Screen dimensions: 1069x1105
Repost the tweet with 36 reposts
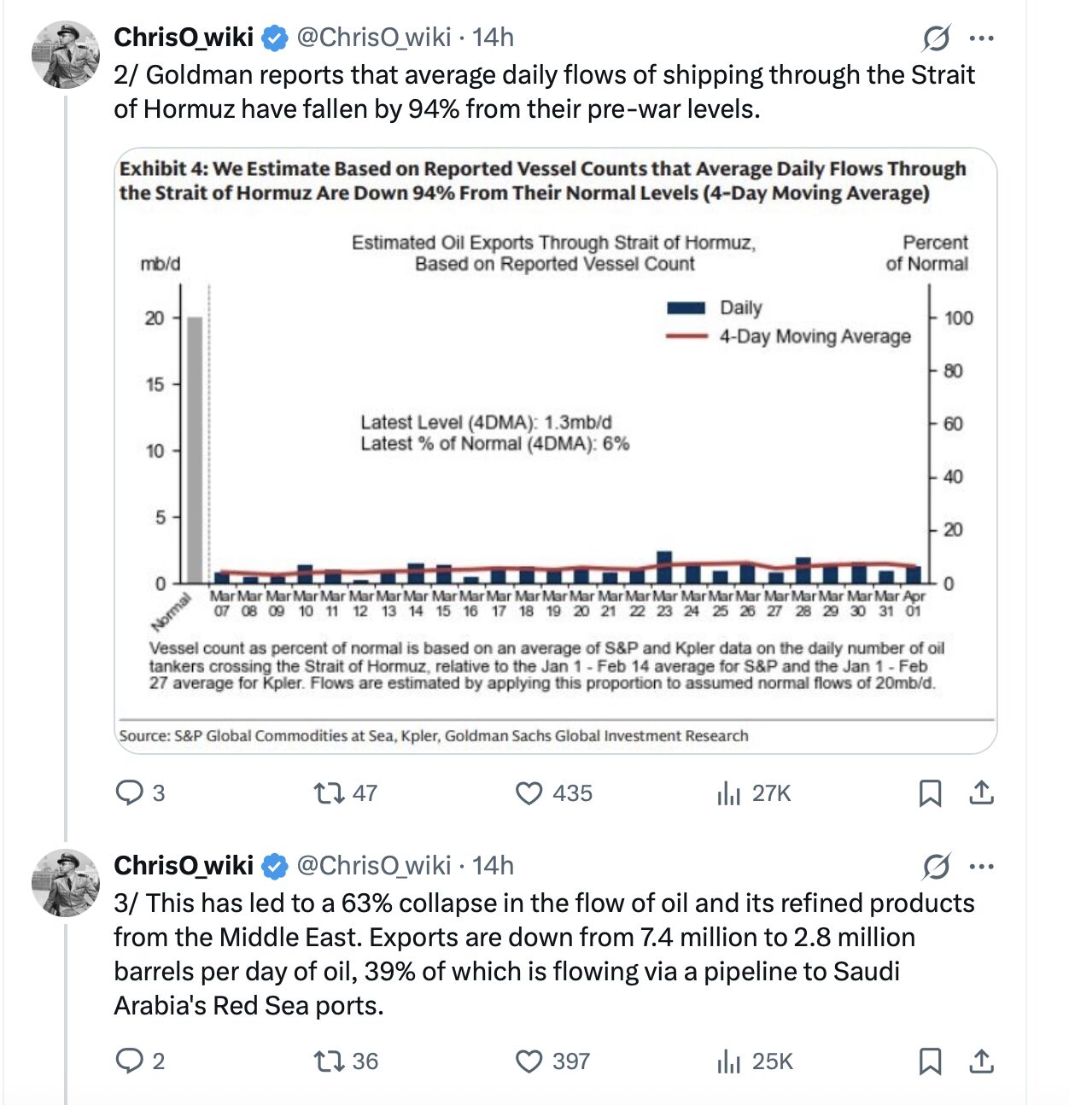click(328, 1061)
